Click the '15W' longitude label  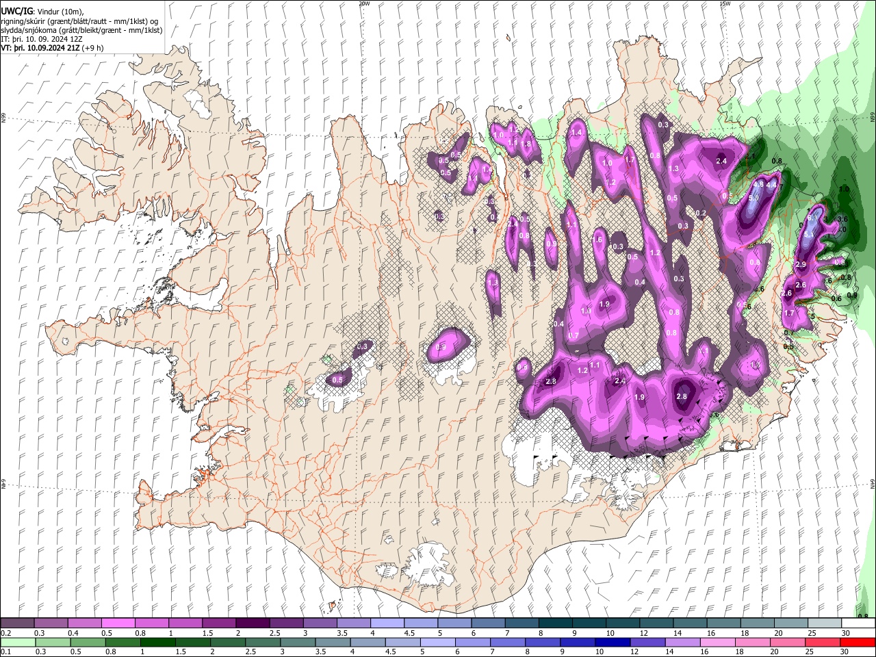click(x=725, y=3)
